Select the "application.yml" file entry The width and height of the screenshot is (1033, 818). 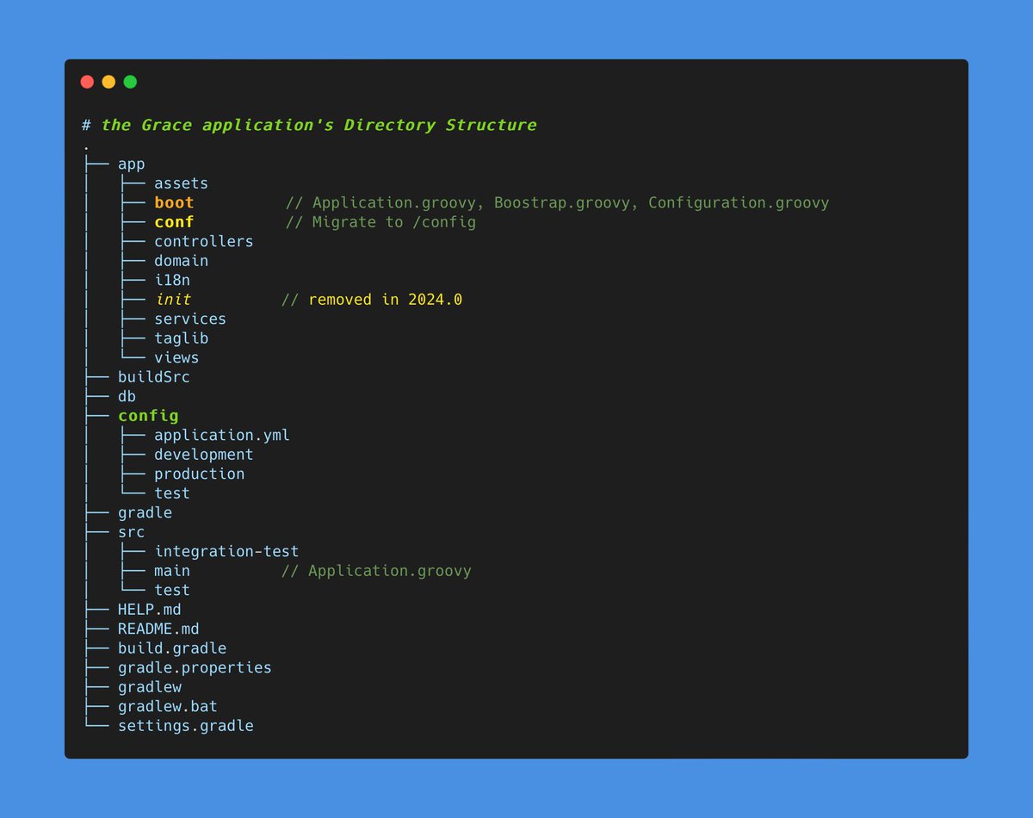(x=222, y=436)
